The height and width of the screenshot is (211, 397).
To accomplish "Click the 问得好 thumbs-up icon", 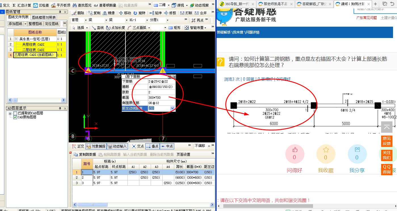I will [295, 154].
